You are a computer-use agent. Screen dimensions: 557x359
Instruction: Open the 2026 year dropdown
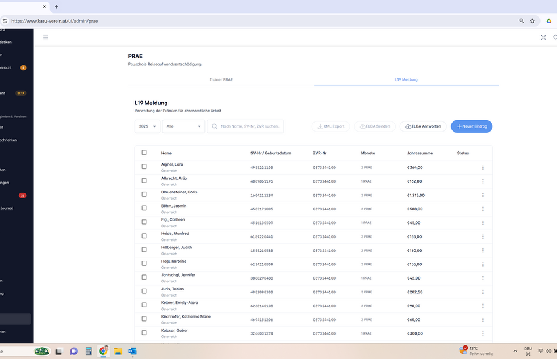pyautogui.click(x=148, y=126)
